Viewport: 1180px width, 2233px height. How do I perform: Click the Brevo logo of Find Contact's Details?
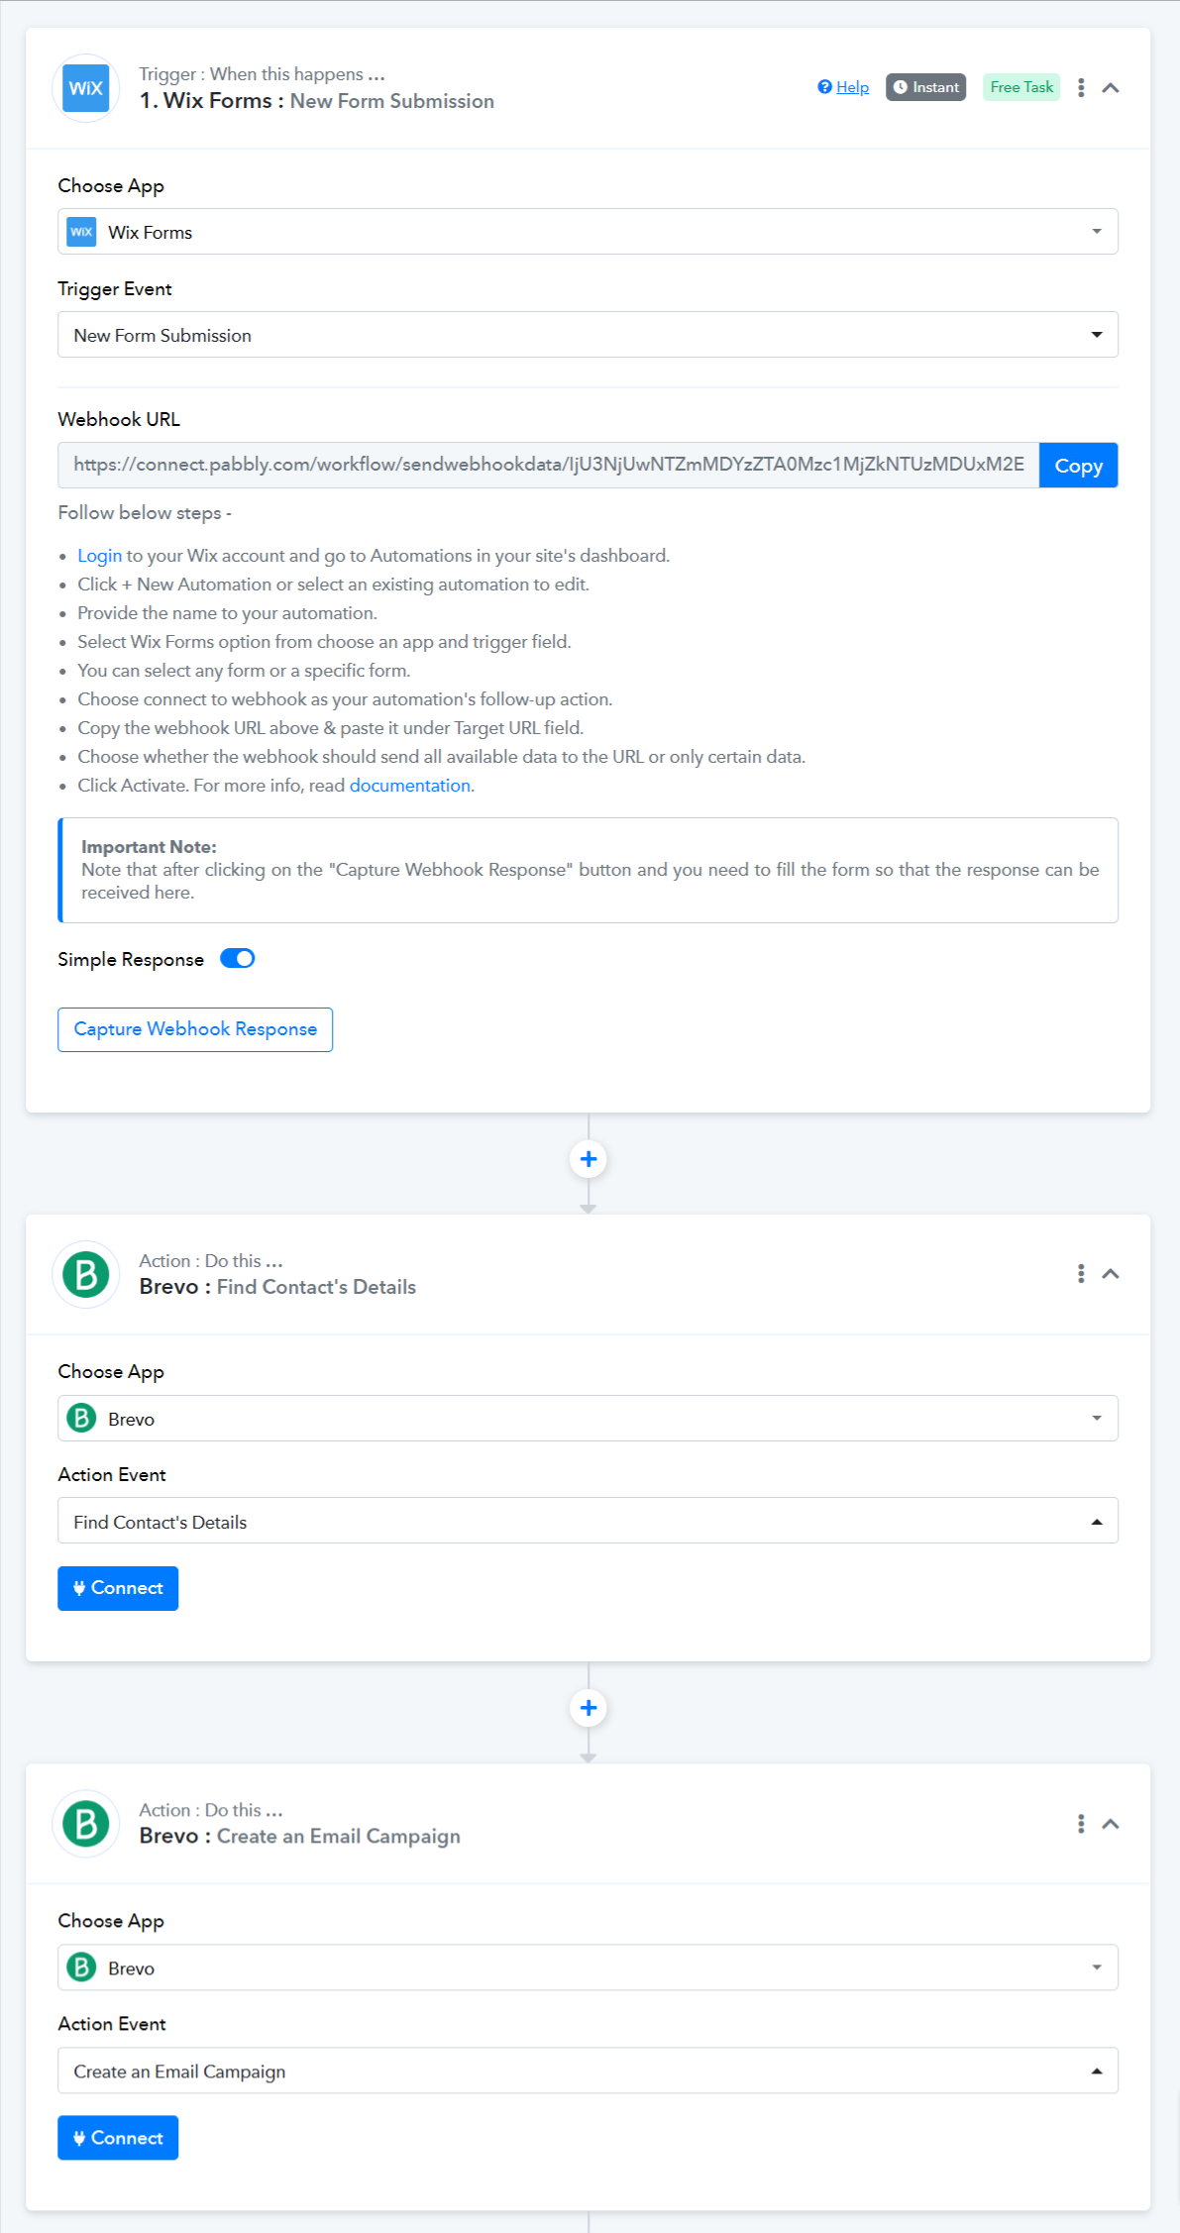click(x=86, y=1274)
